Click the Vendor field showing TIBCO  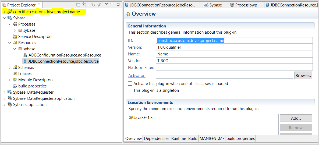(234, 61)
